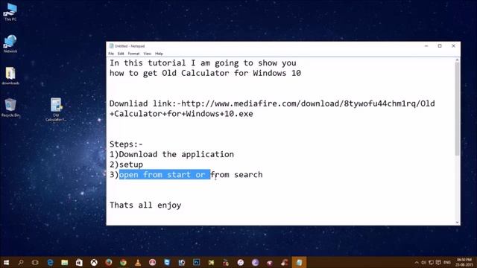Select the Network desktop icon
Screen dimensions: 477x268
click(x=10, y=44)
